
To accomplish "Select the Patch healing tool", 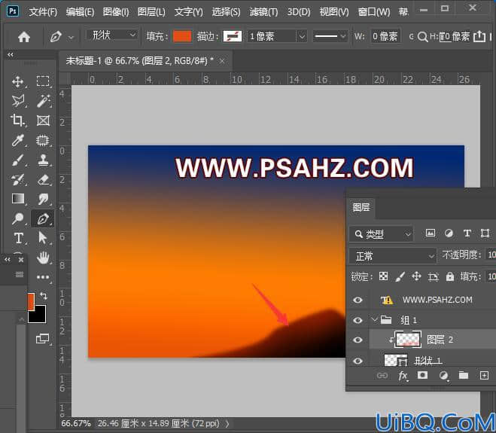I will pyautogui.click(x=43, y=140).
